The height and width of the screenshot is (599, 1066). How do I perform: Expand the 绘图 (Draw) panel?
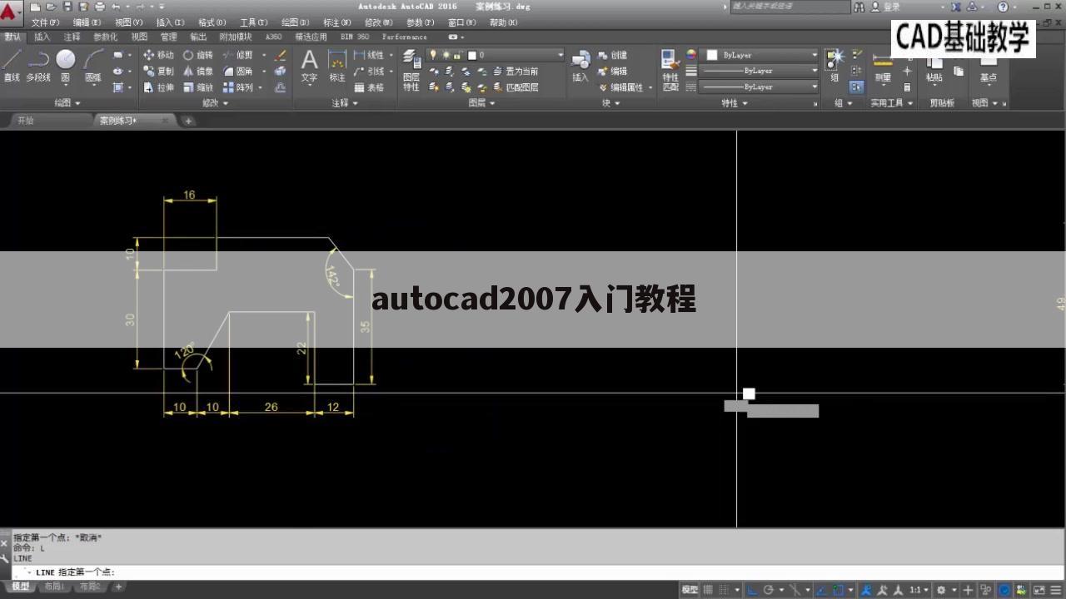[67, 103]
